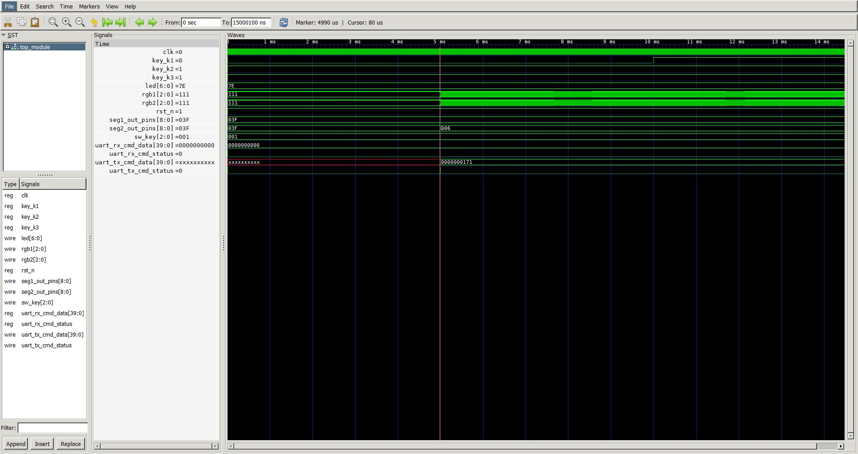Image resolution: width=858 pixels, height=454 pixels.
Task: Open the Search menu
Action: coord(45,6)
